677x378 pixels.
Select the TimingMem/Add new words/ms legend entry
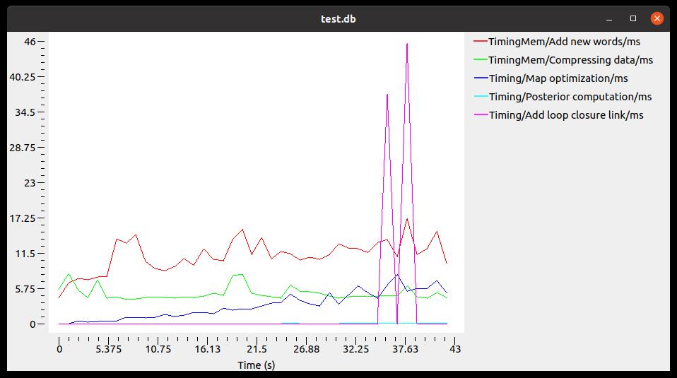pos(564,42)
